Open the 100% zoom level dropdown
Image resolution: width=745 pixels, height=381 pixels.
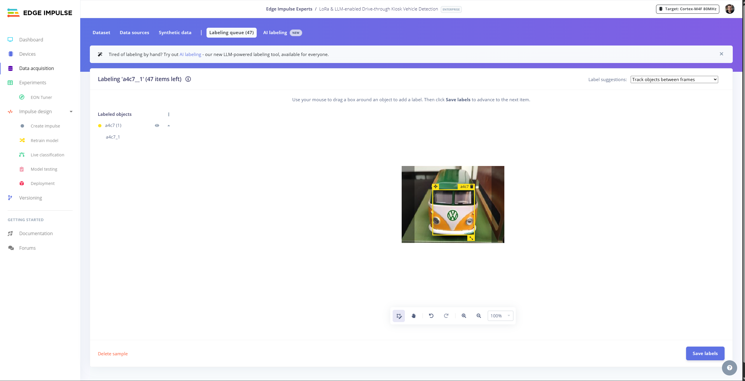coord(500,316)
